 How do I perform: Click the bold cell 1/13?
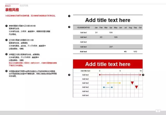point(135,52)
